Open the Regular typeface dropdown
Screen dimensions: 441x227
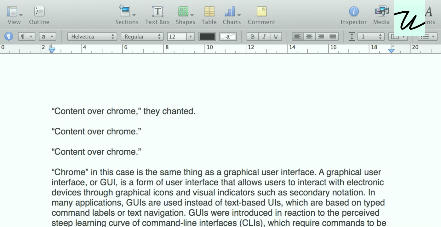pyautogui.click(x=142, y=37)
